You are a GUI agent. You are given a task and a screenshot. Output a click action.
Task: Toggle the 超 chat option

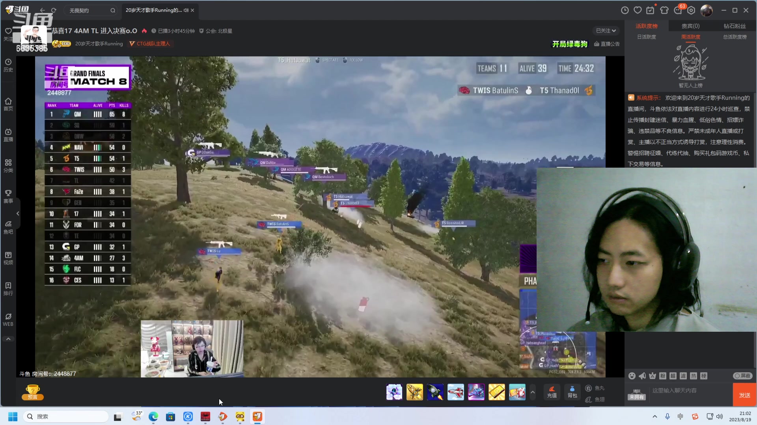673,376
